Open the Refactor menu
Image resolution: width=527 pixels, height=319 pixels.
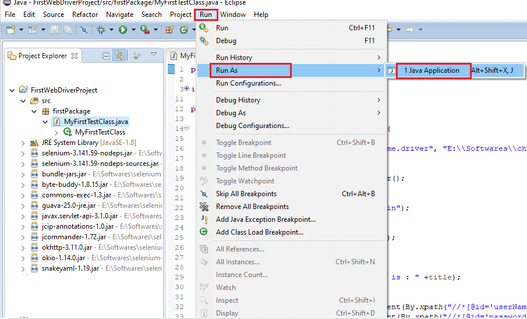[x=85, y=15]
